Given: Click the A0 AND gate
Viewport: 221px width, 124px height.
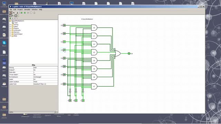Looking at the screenshot, I should (94, 28).
